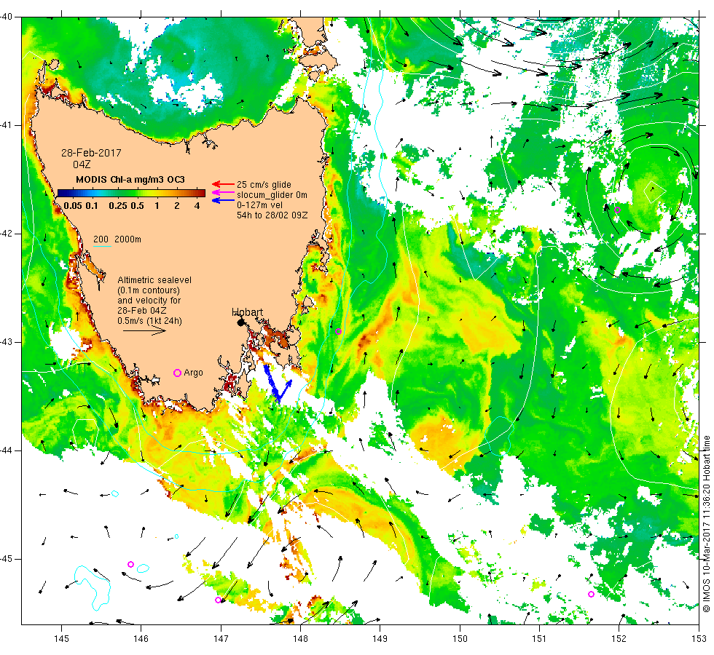Click the 152 longitude axis label

(x=619, y=639)
